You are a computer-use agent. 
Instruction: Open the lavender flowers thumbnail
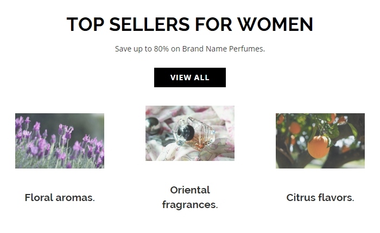tap(60, 141)
